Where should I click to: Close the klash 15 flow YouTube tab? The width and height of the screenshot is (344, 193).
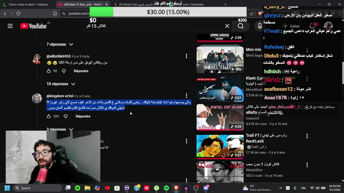[x=106, y=4]
